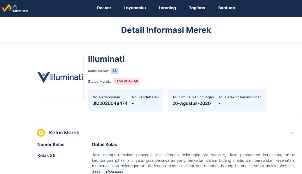The image size is (302, 174).
Task: Click the Mebiso logo
Action: point(15,8)
